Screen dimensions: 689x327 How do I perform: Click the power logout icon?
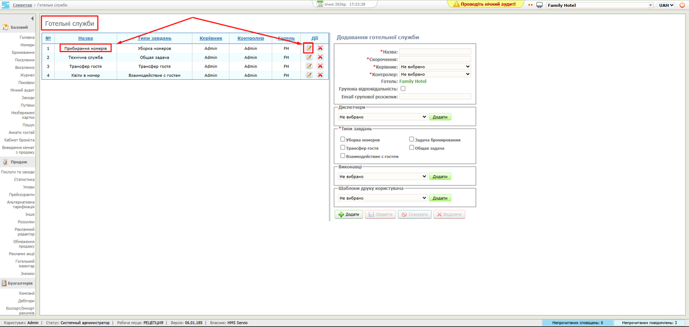[682, 5]
